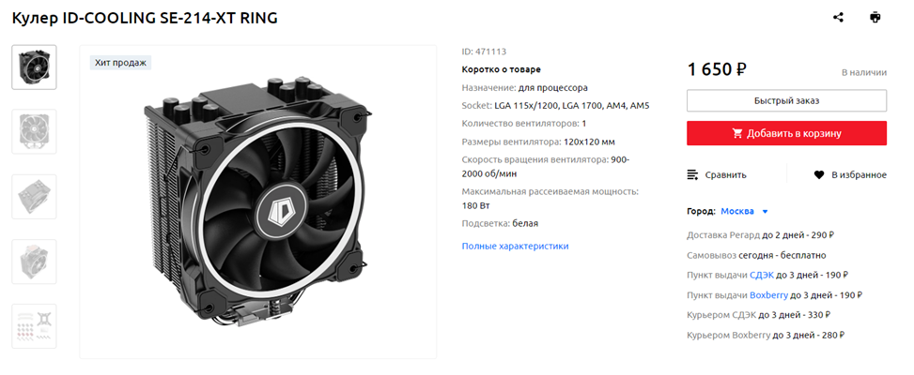This screenshot has width=914, height=375.
Task: Select the accessories kit thumbnail
Action: [35, 326]
